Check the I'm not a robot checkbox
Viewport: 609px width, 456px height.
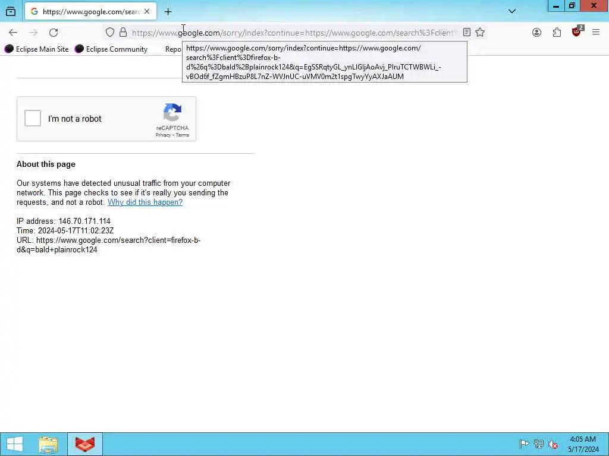[33, 118]
